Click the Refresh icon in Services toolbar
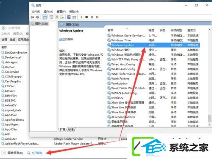The width and height of the screenshot is (212, 159). pyautogui.click(x=57, y=17)
